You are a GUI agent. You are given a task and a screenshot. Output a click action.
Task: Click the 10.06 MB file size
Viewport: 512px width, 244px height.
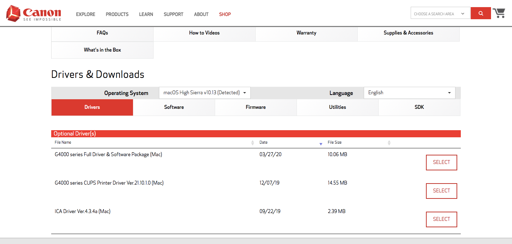point(337,155)
